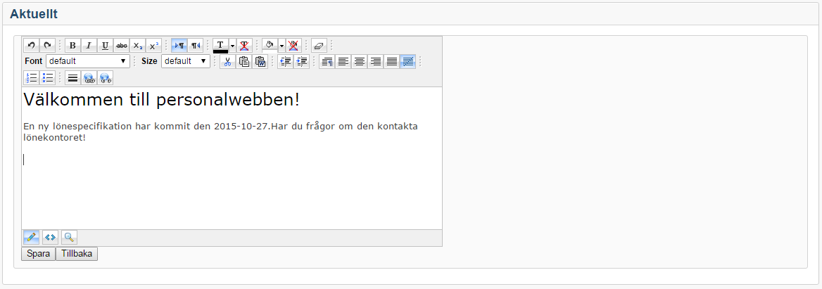
Task: Align text left
Action: tap(343, 61)
